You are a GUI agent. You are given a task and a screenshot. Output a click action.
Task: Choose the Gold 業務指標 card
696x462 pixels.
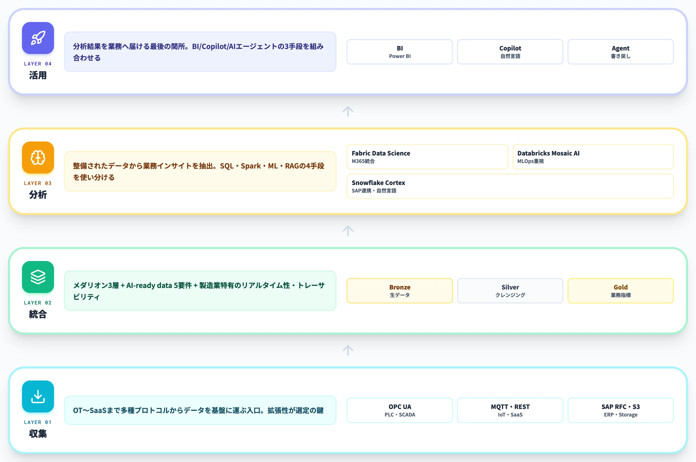tap(620, 291)
